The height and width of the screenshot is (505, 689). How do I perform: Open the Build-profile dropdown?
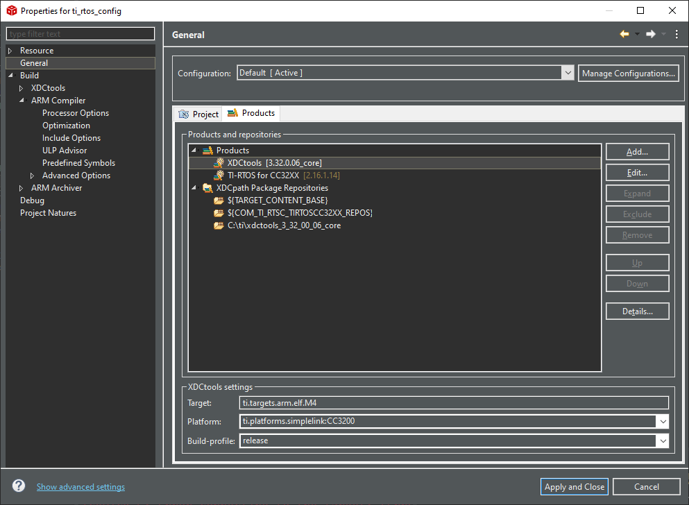pyautogui.click(x=663, y=440)
